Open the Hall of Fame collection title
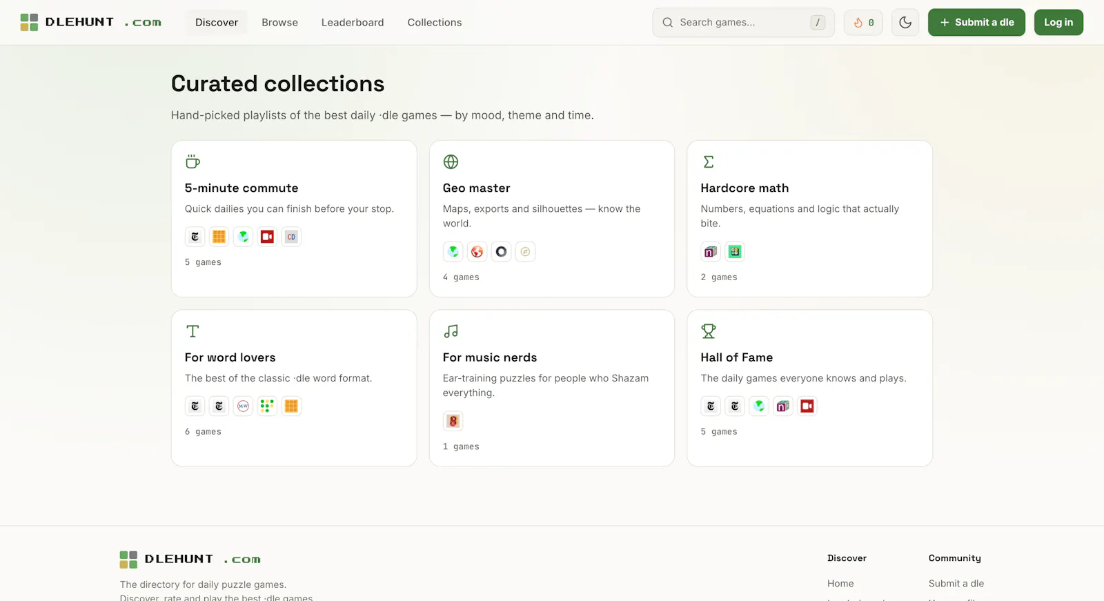The width and height of the screenshot is (1104, 601). click(x=737, y=357)
